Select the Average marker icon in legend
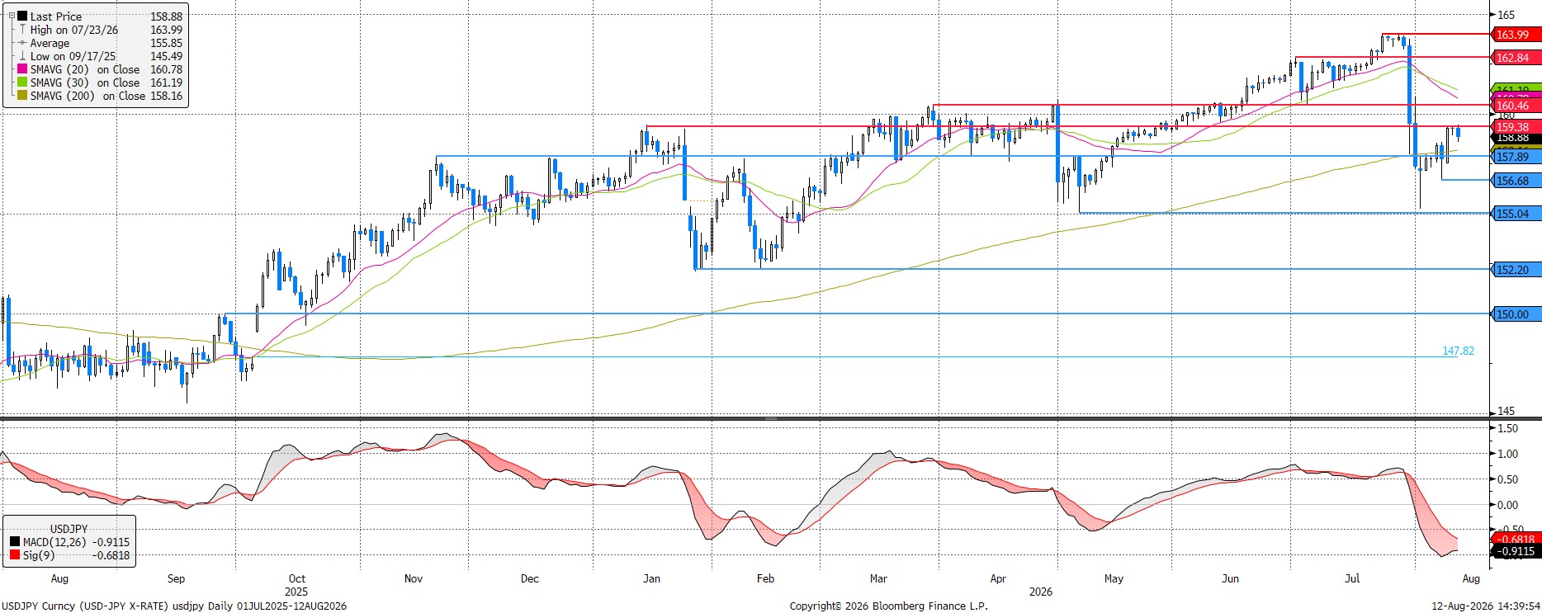 [x=23, y=43]
